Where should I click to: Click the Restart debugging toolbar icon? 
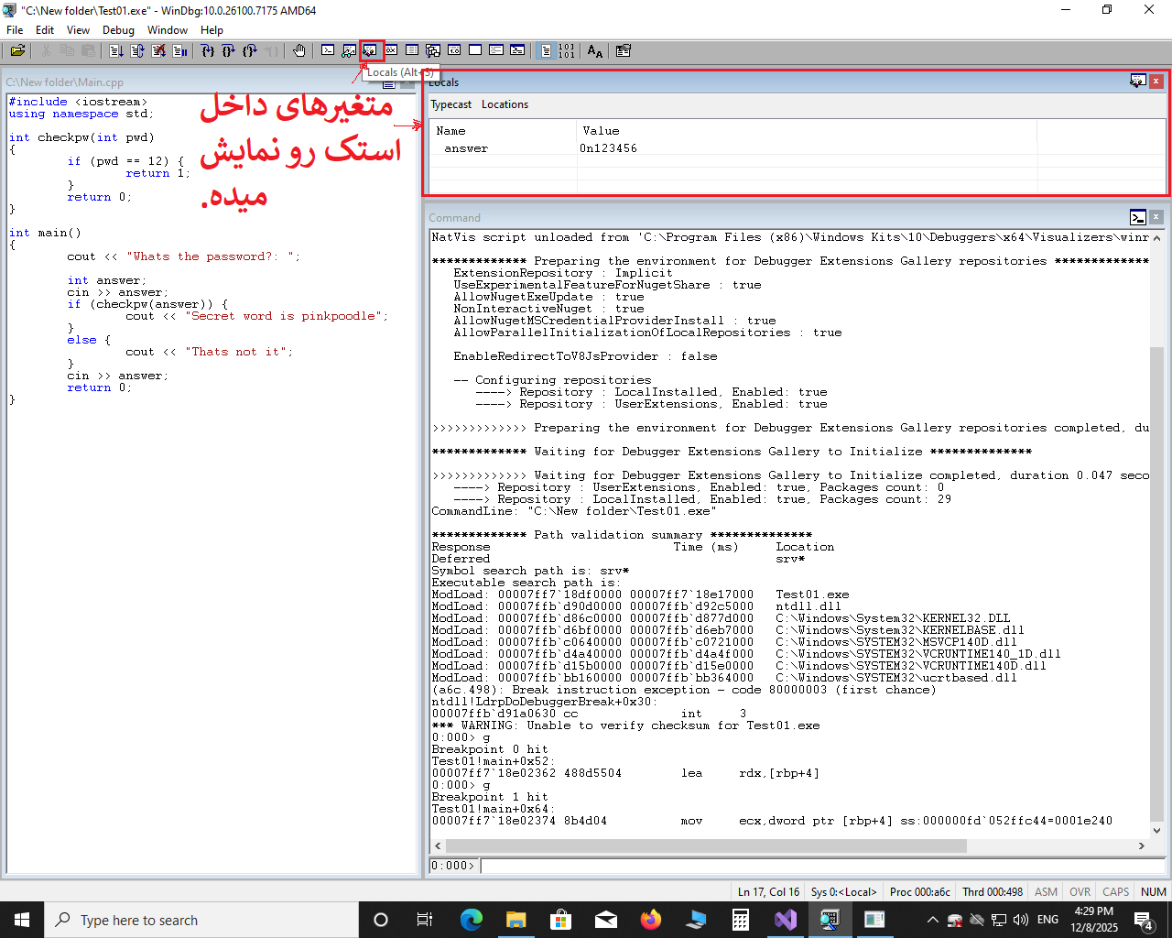[x=137, y=51]
